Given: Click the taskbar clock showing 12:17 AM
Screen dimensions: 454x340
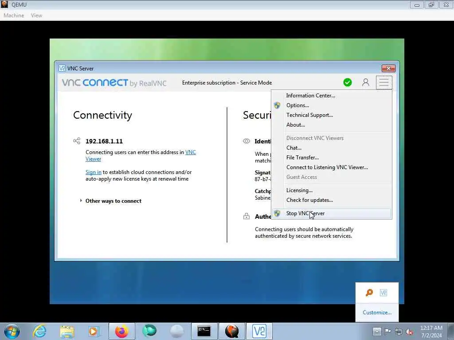Looking at the screenshot, I should [x=431, y=332].
